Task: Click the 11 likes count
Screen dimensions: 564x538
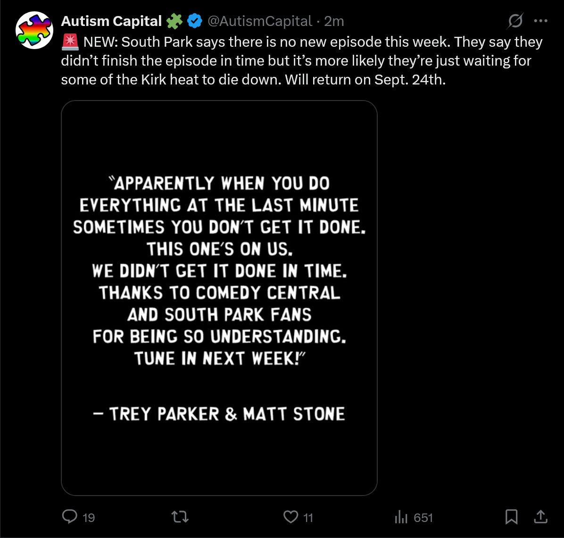Action: tap(308, 518)
